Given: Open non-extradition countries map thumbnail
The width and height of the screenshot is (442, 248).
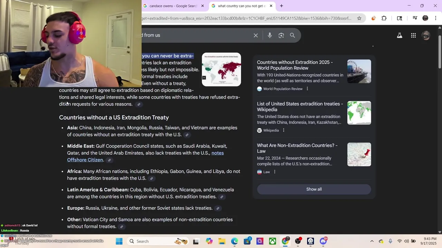Looking at the screenshot, I should (x=221, y=69).
